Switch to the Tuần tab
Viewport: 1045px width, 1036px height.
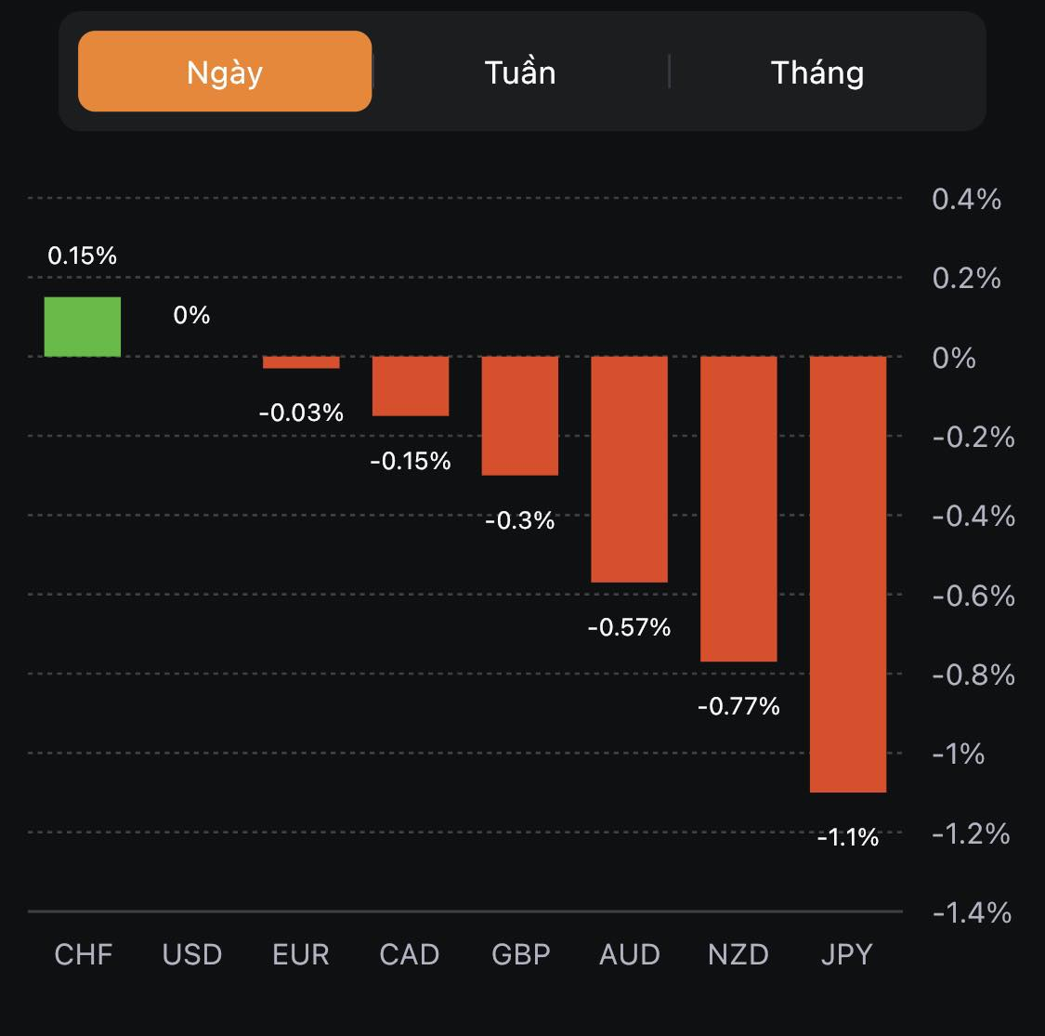pos(520,72)
